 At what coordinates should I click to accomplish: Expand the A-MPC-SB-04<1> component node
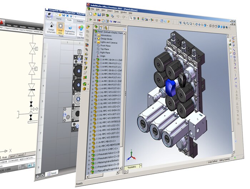click(94, 60)
